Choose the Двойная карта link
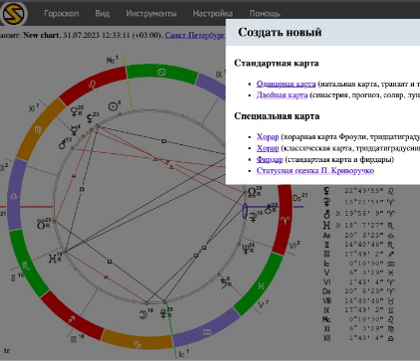Screen dimensions: 420x362 tap(282, 95)
